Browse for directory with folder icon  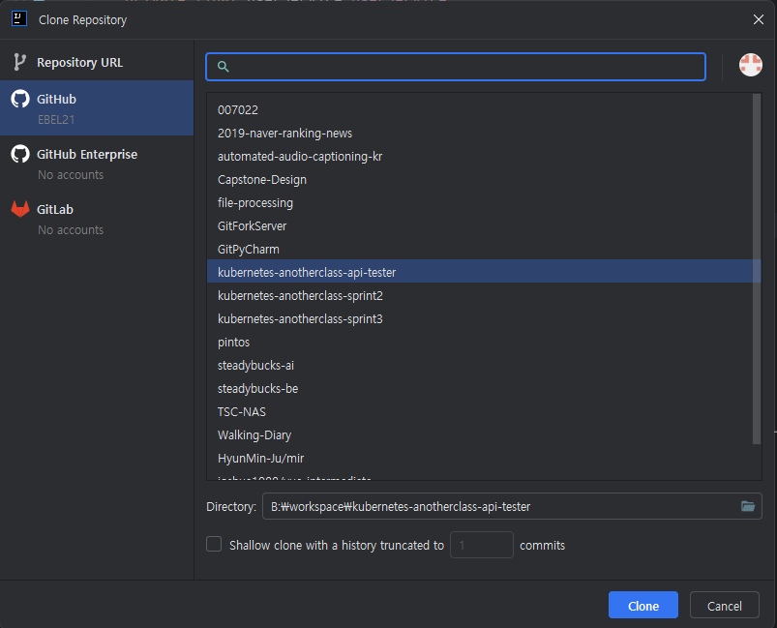pos(748,506)
